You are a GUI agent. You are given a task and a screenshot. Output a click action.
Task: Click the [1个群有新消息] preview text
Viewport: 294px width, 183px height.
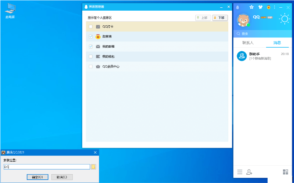coord(260,58)
